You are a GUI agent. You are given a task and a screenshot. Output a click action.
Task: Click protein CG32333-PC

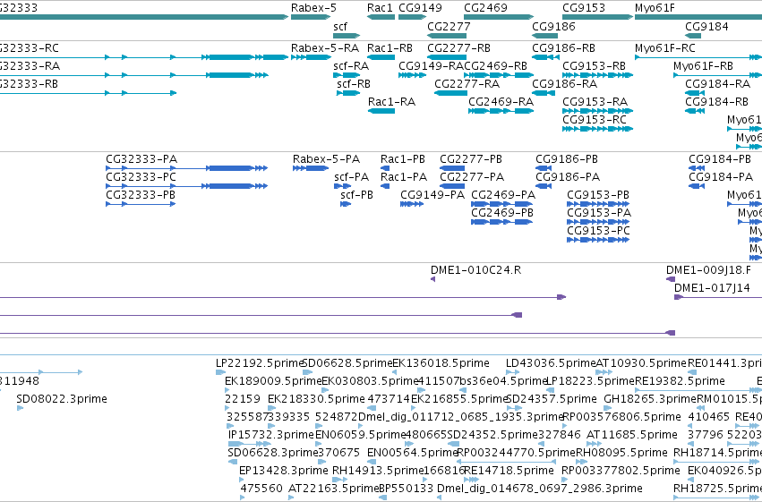pos(186,186)
